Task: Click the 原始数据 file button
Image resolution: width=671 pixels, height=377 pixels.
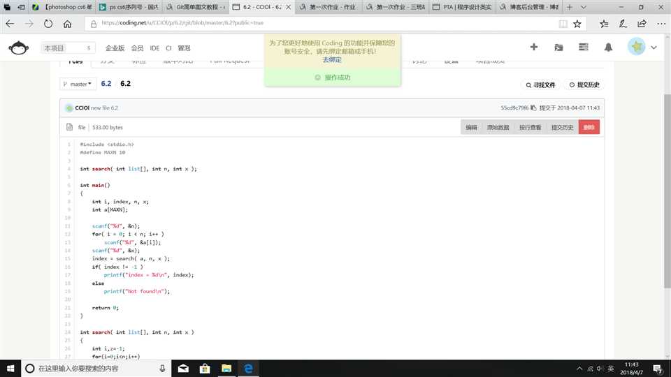Action: [x=498, y=127]
